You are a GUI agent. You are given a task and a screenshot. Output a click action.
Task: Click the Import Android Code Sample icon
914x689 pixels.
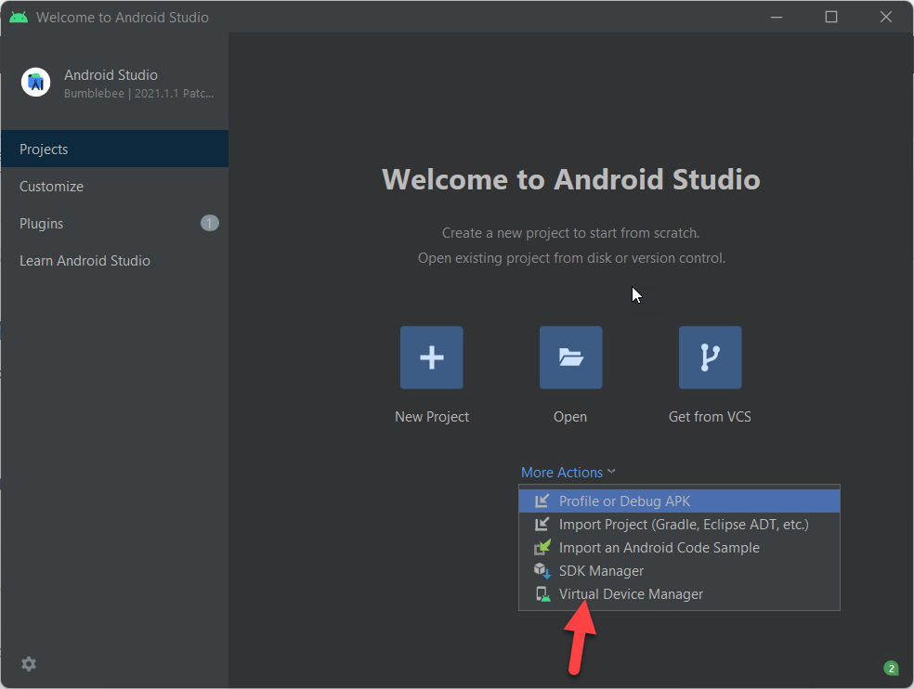tap(542, 548)
